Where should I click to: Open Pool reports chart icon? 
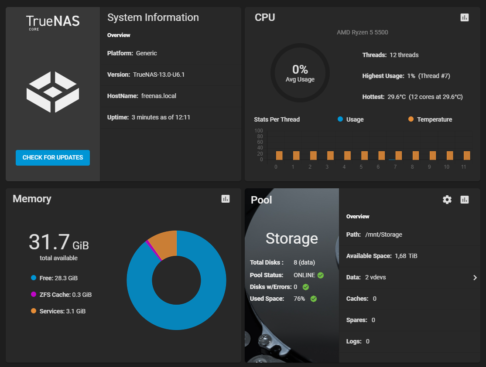[464, 200]
